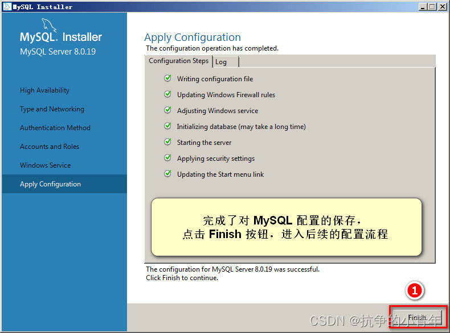The image size is (450, 333).
Task: Click the green check beside Writing configuration file
Action: click(167, 78)
